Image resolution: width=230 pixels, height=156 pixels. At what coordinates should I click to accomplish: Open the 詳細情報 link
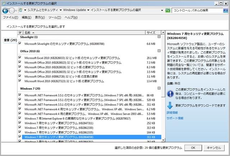click(x=172, y=113)
